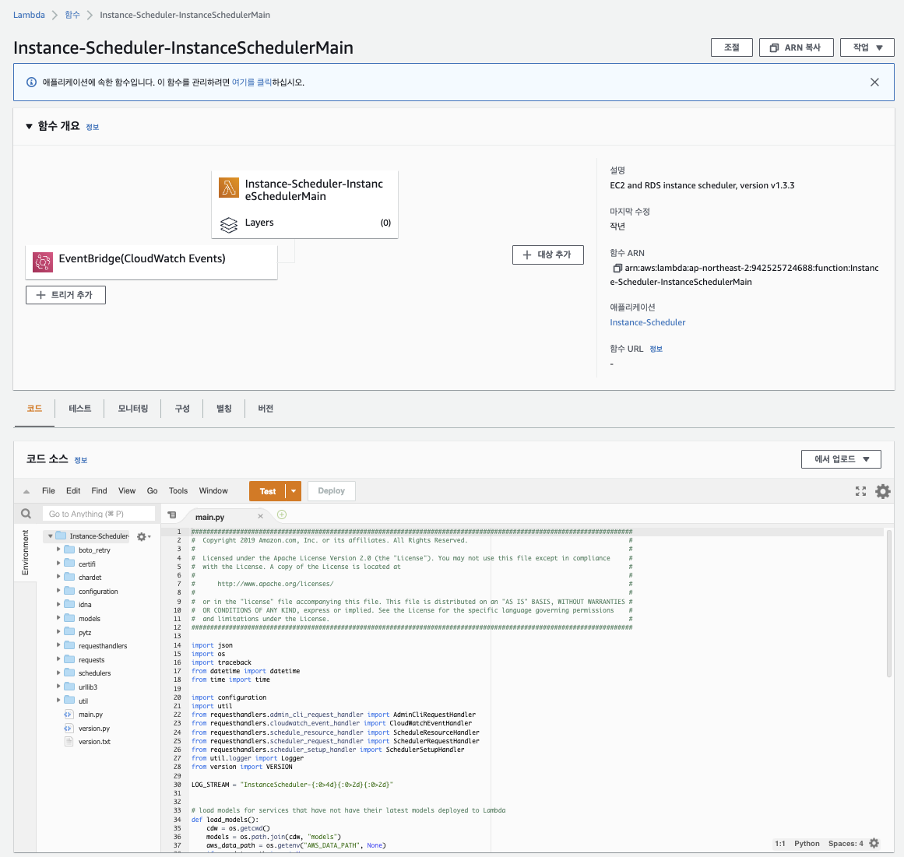904x857 pixels.
Task: Run the orange Test button
Action: (268, 491)
